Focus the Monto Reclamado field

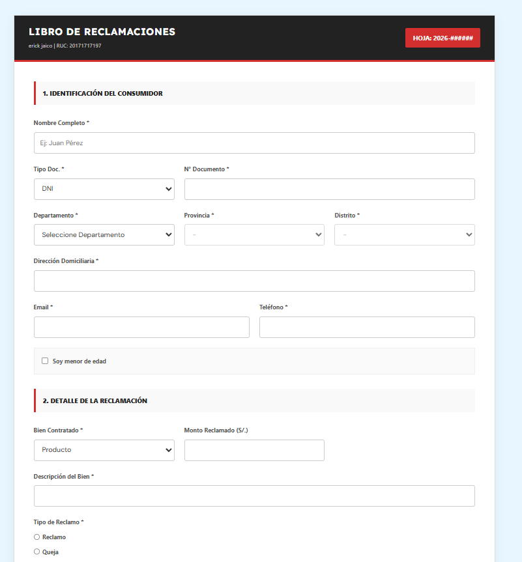[254, 450]
